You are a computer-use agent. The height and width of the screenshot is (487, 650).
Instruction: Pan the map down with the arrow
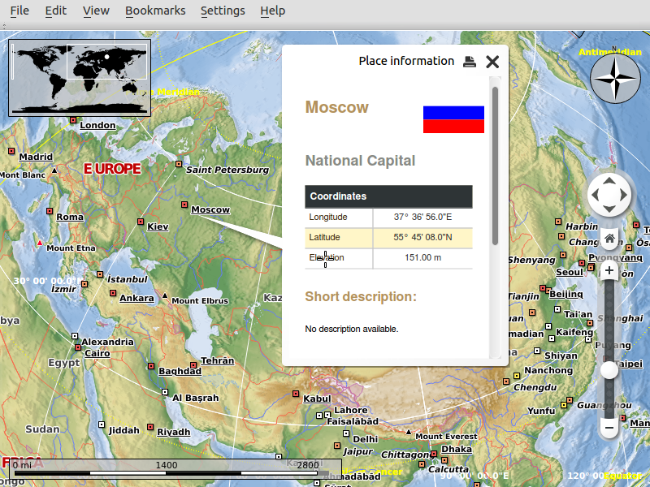coord(609,209)
